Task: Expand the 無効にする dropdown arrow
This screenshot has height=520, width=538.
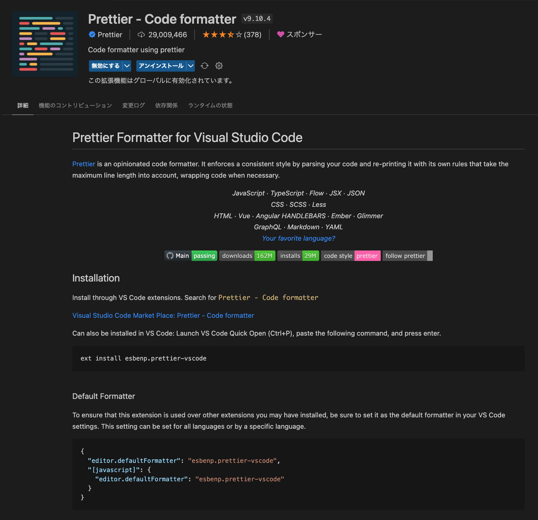Action: 127,66
